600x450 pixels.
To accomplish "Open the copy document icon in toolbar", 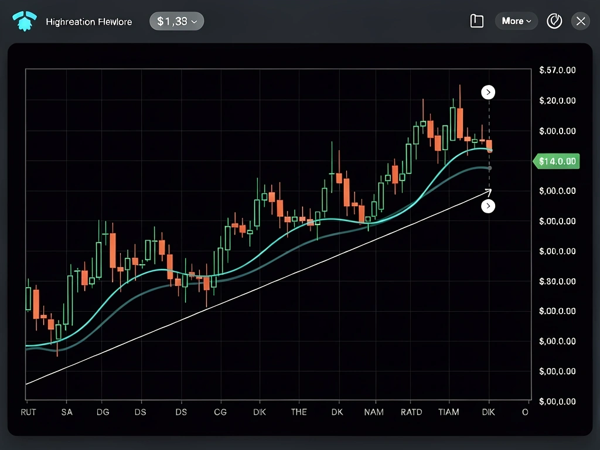I will click(476, 21).
